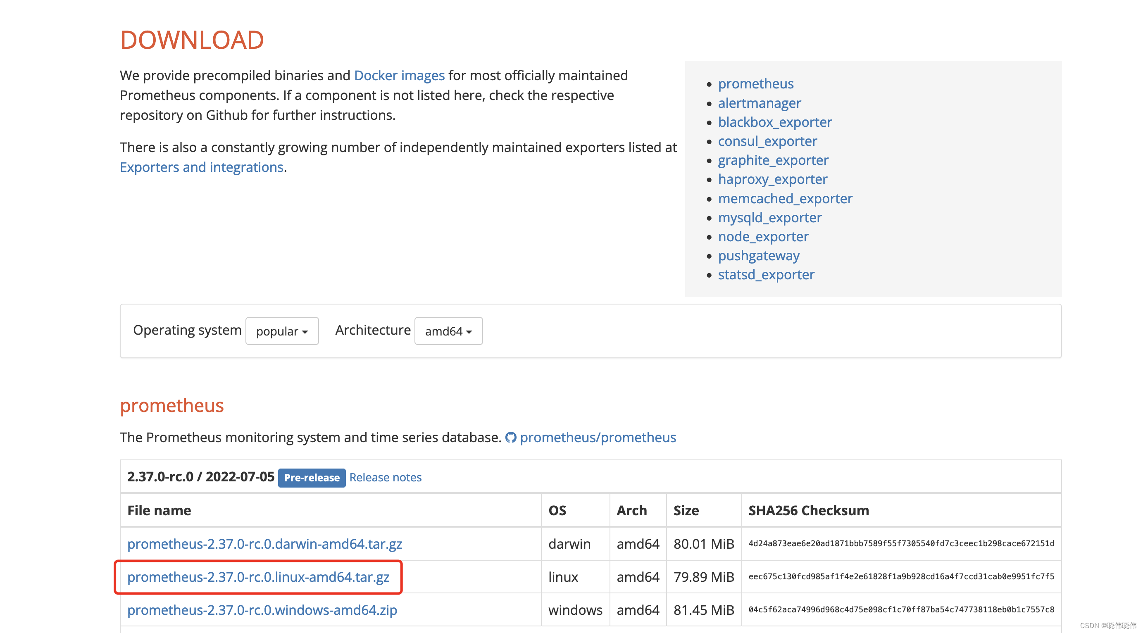Jump to alertmanager in sidebar list

(759, 103)
